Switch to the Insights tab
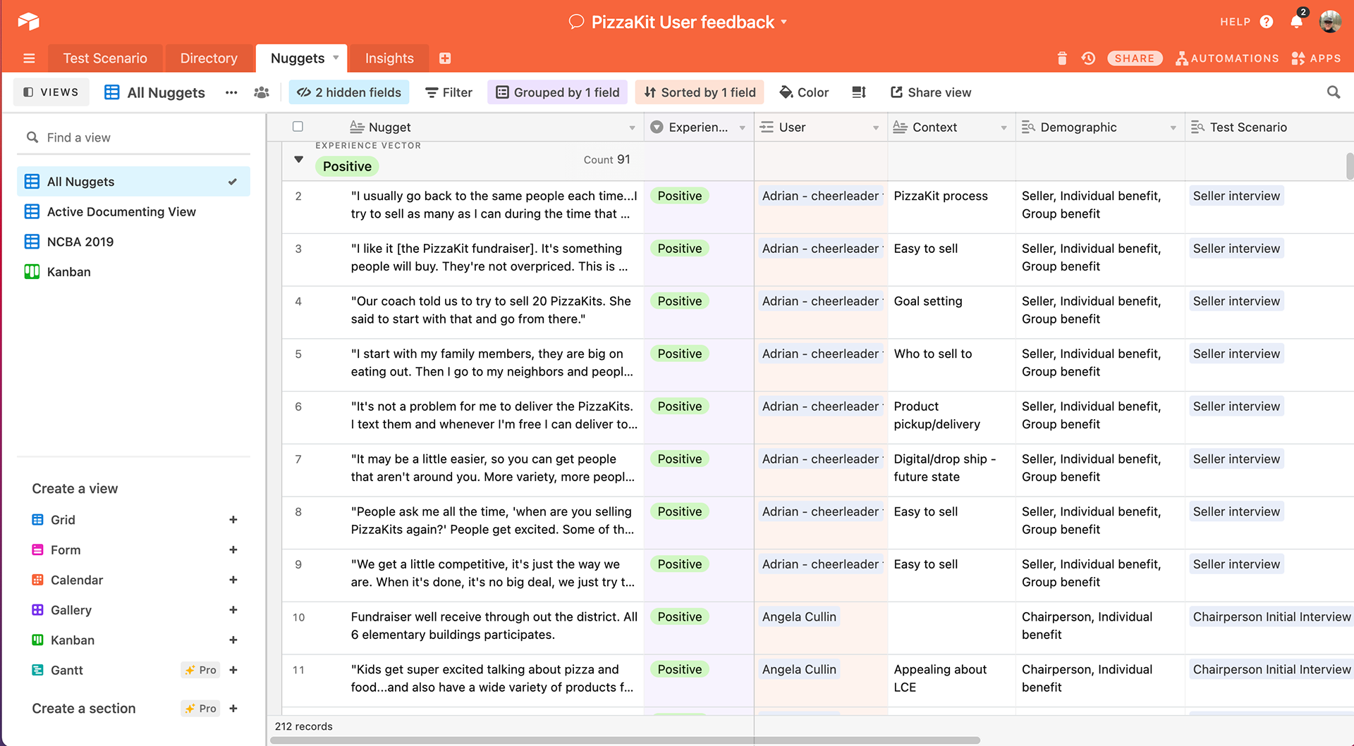1354x746 pixels. tap(389, 58)
